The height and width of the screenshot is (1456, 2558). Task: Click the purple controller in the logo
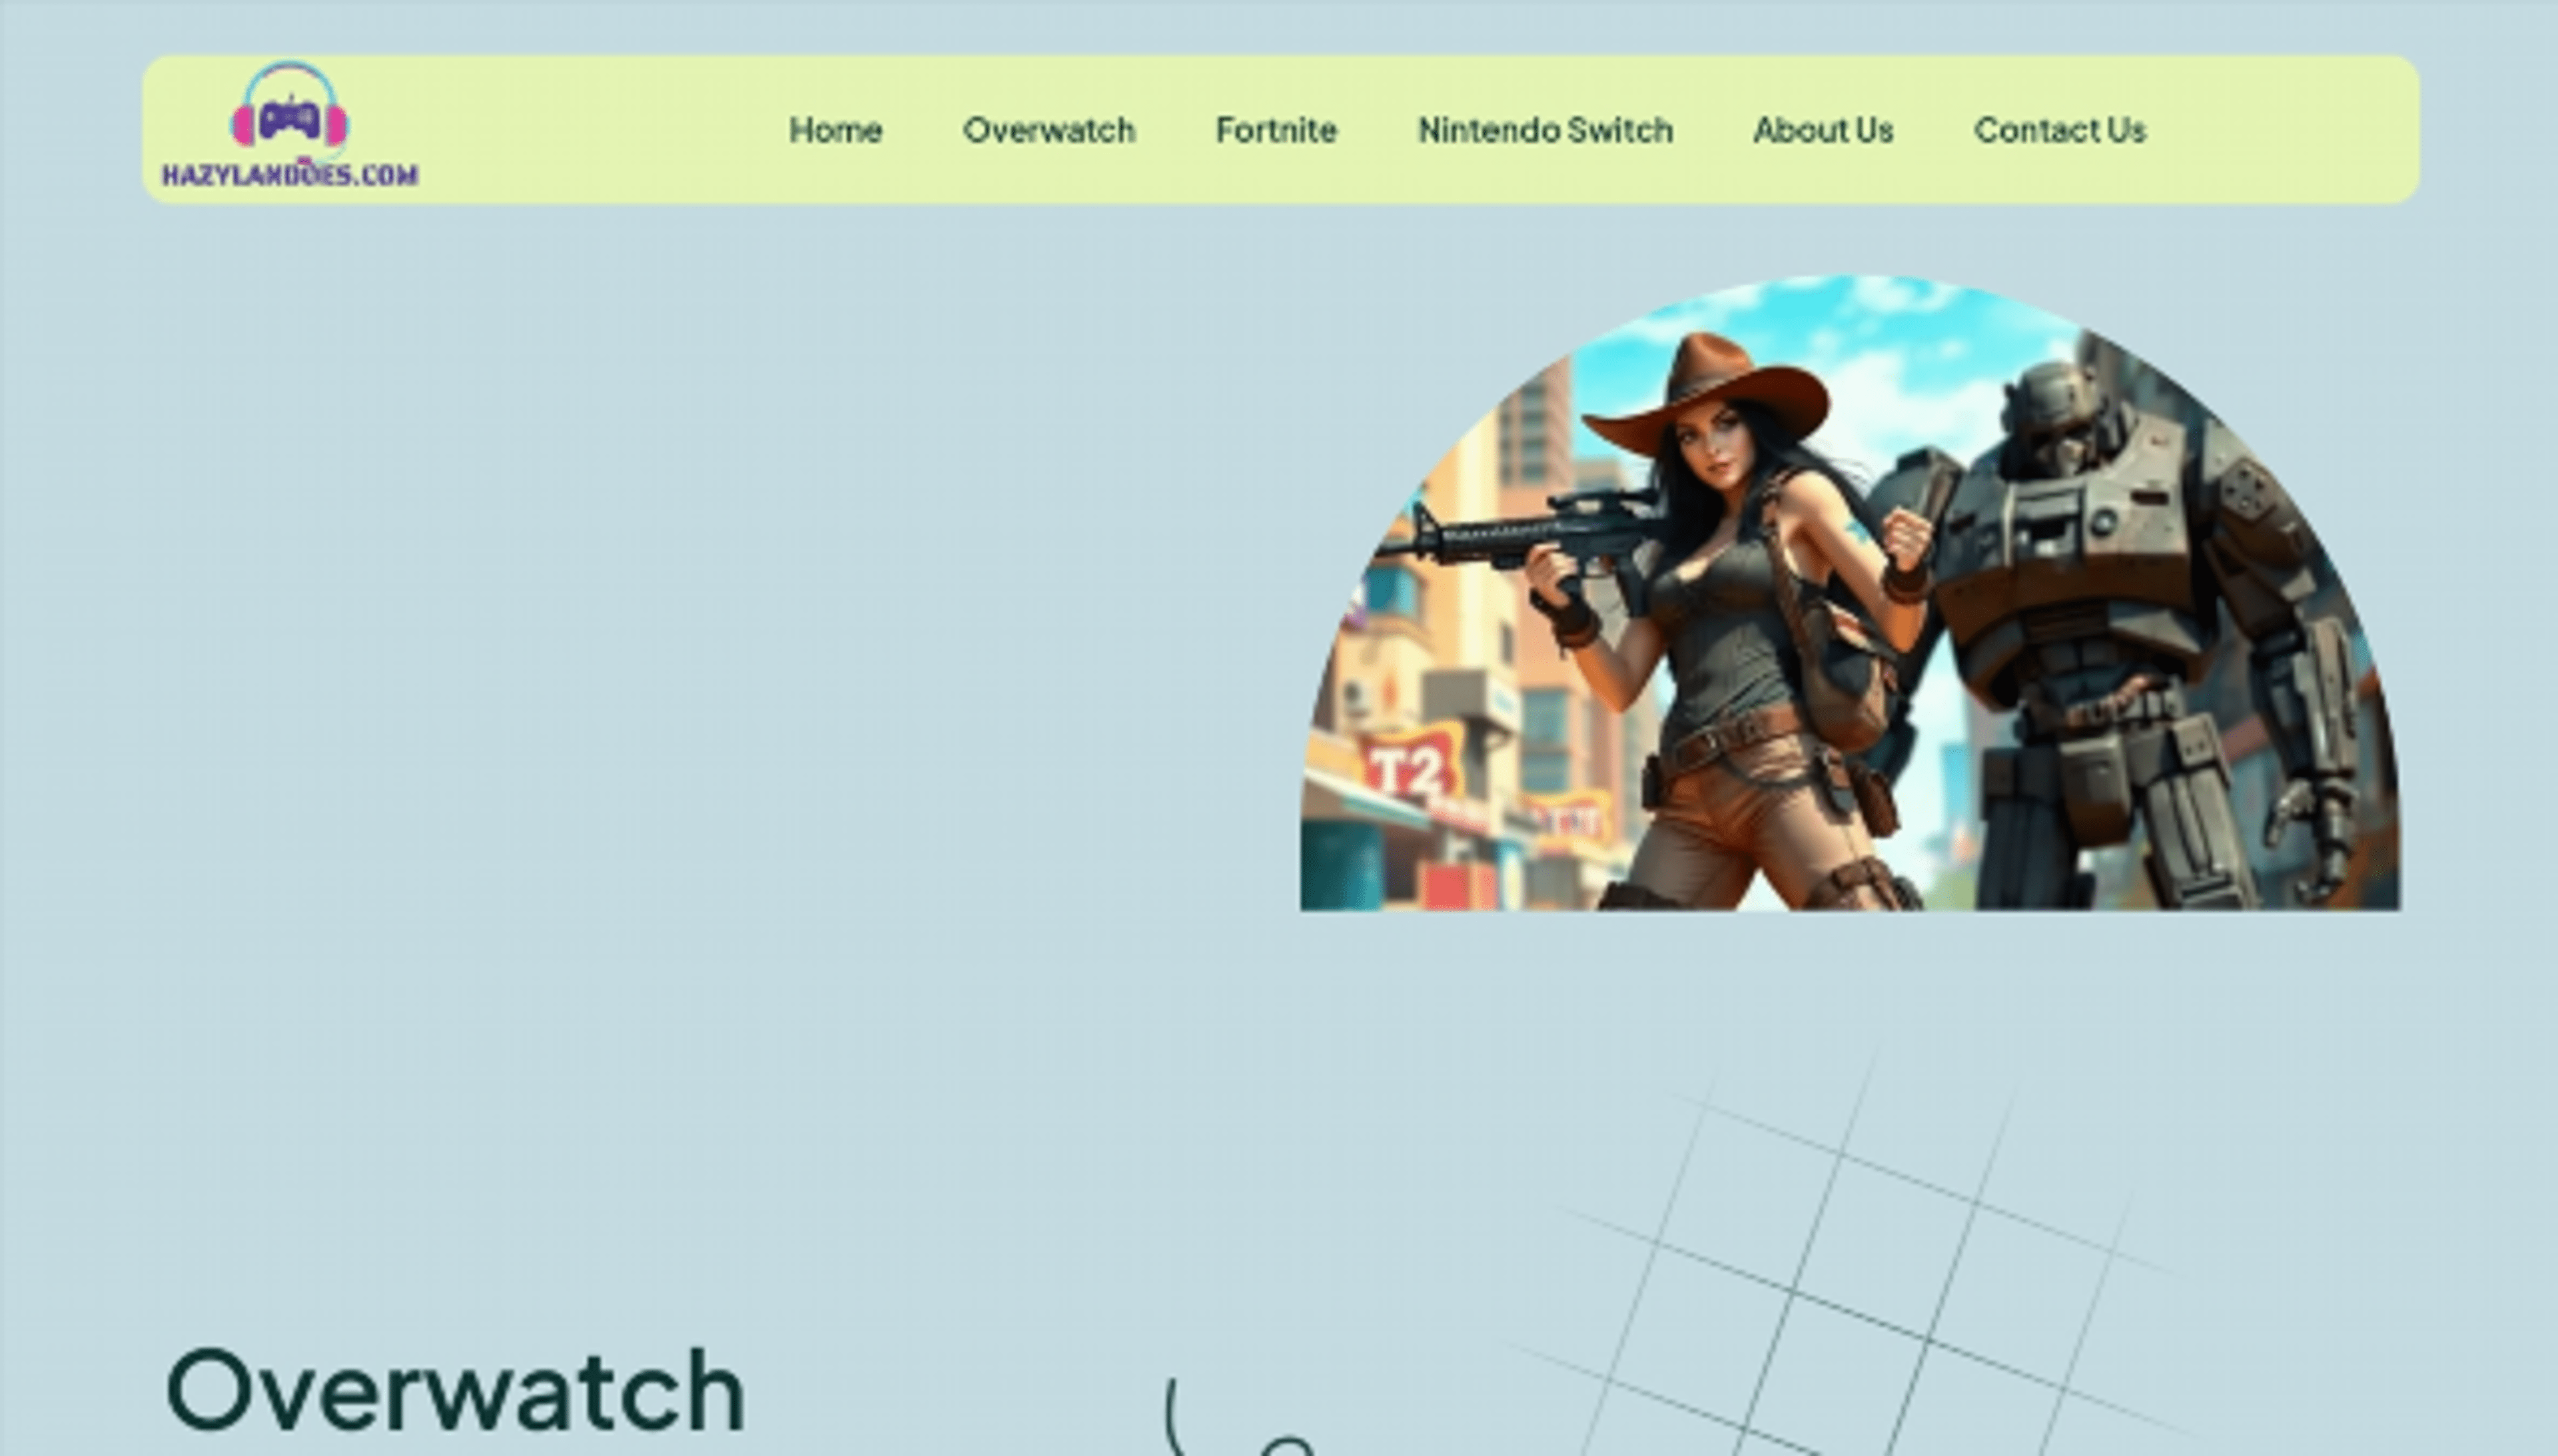tap(290, 120)
